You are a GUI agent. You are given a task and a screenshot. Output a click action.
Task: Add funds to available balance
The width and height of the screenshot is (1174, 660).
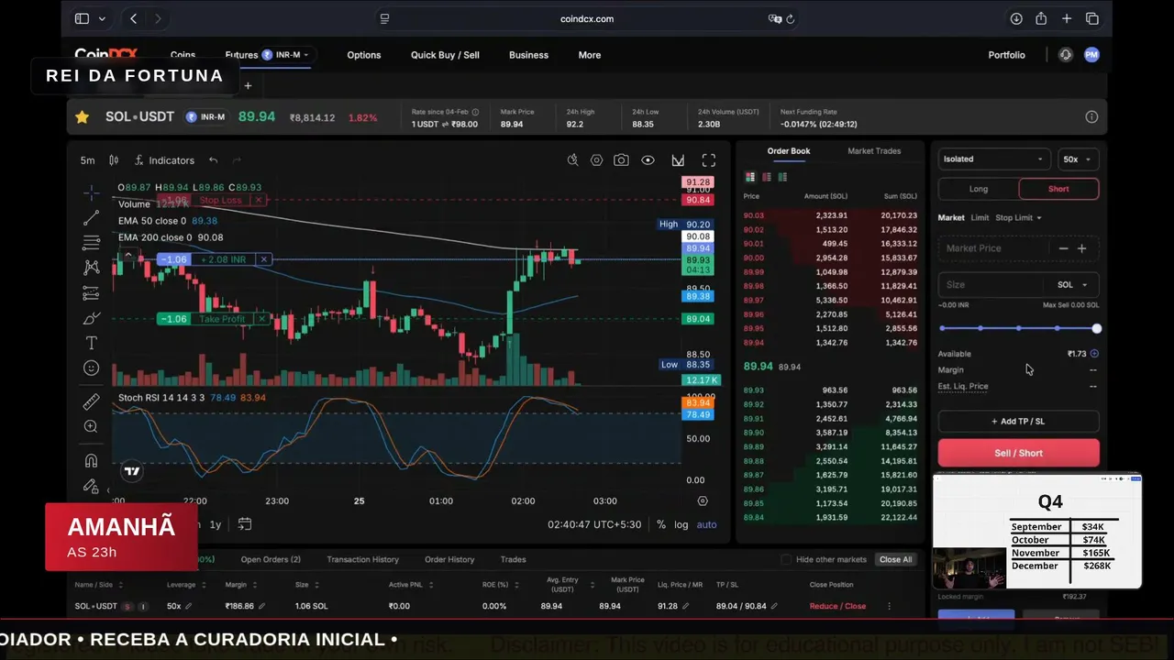click(1094, 354)
